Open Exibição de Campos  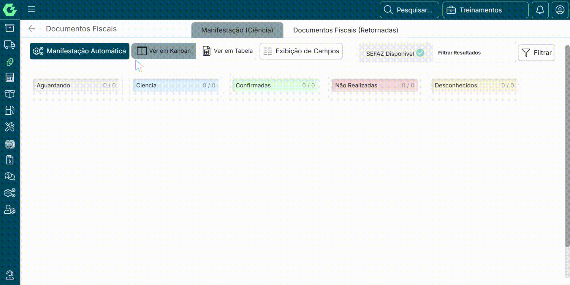tap(301, 51)
